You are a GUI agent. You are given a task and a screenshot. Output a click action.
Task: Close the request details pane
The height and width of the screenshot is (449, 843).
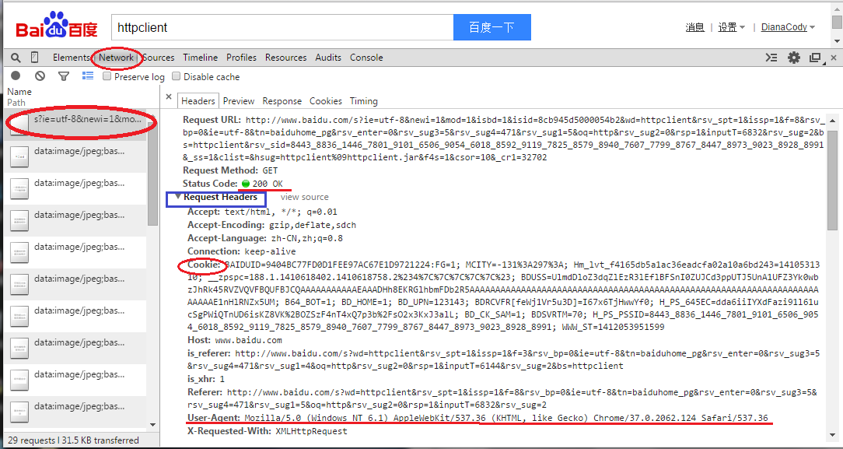[x=168, y=96]
